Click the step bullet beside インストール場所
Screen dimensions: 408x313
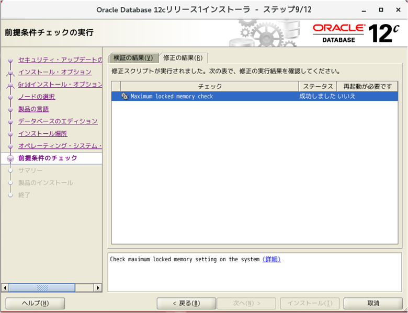pyautogui.click(x=10, y=134)
